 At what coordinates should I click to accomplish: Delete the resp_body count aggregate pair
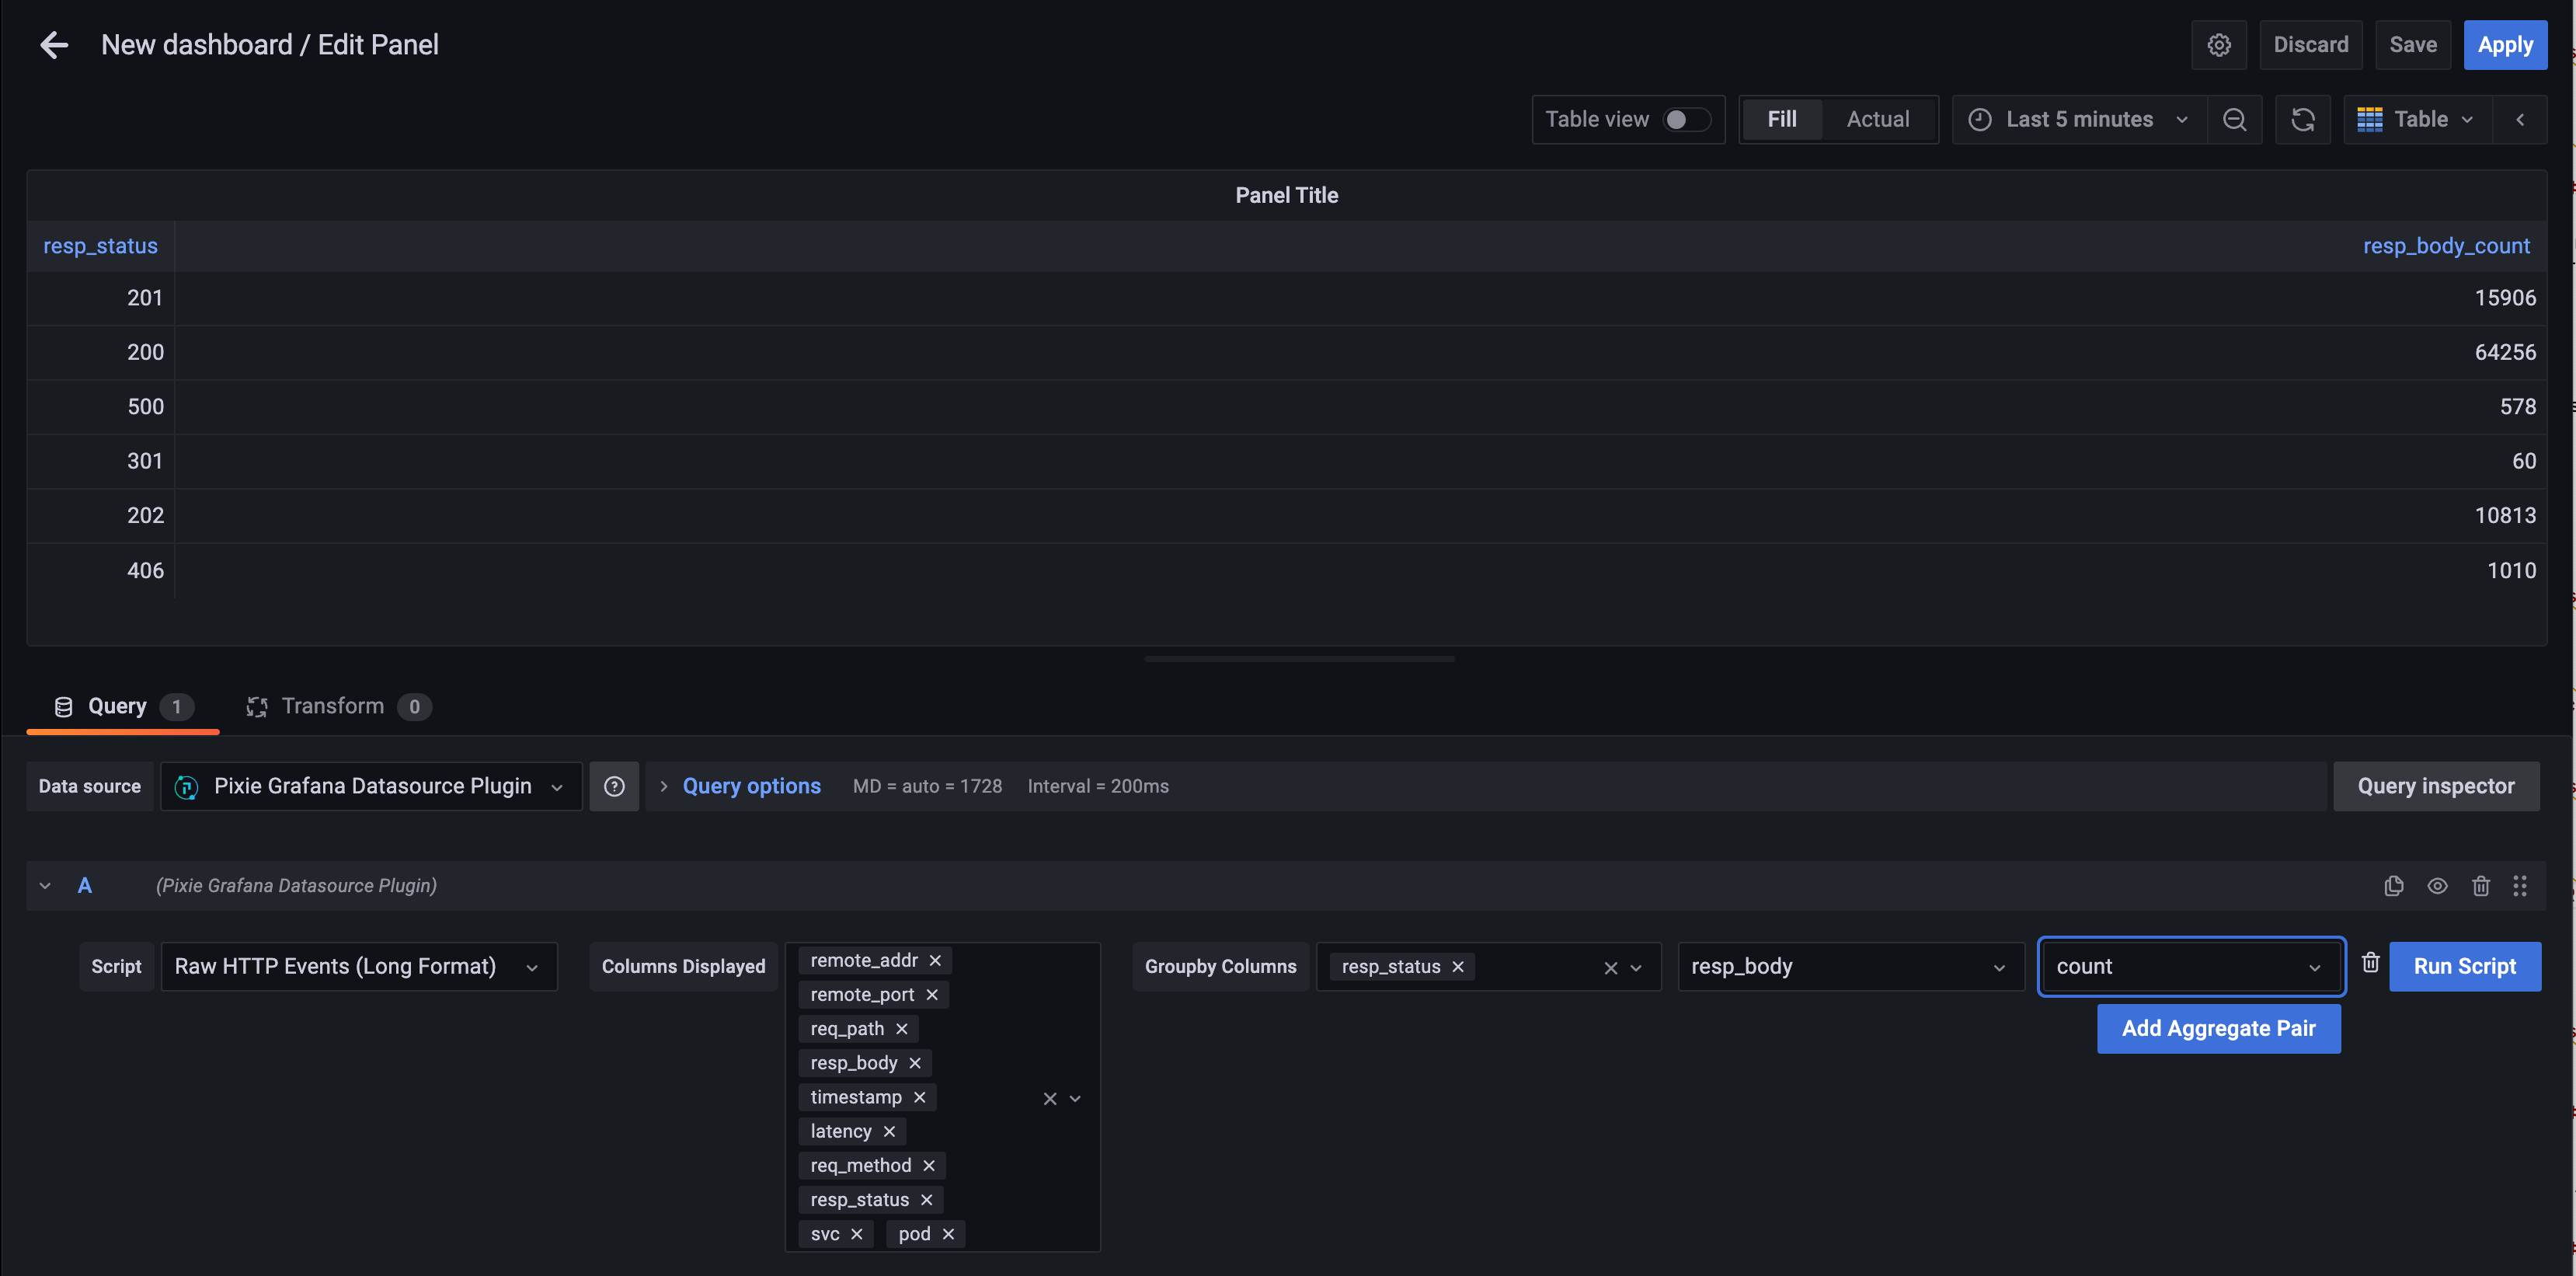2370,963
